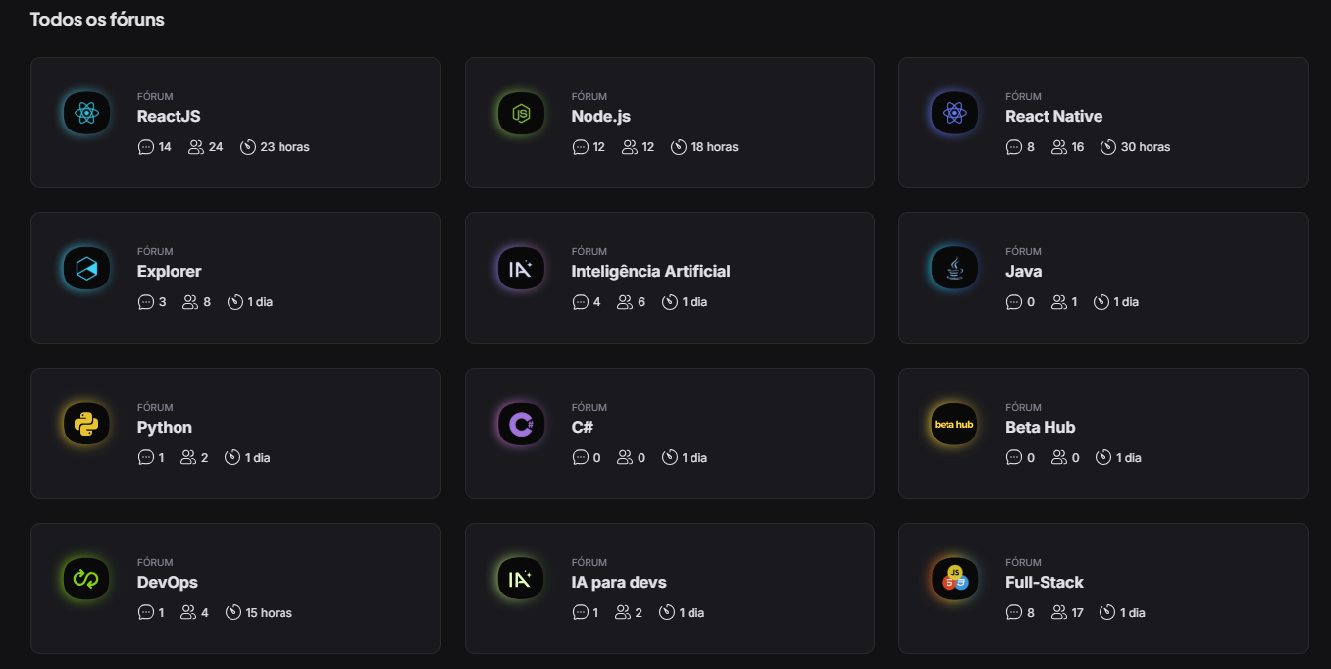
Task: Click the C# purple logo icon
Action: tap(521, 425)
